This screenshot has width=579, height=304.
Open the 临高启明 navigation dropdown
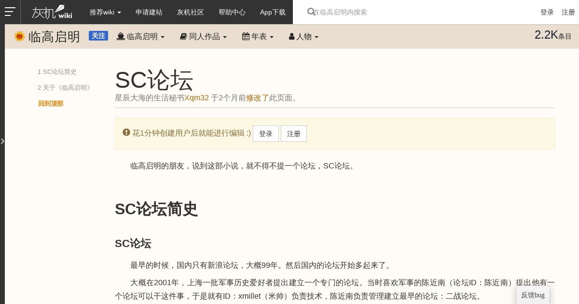tap(141, 37)
